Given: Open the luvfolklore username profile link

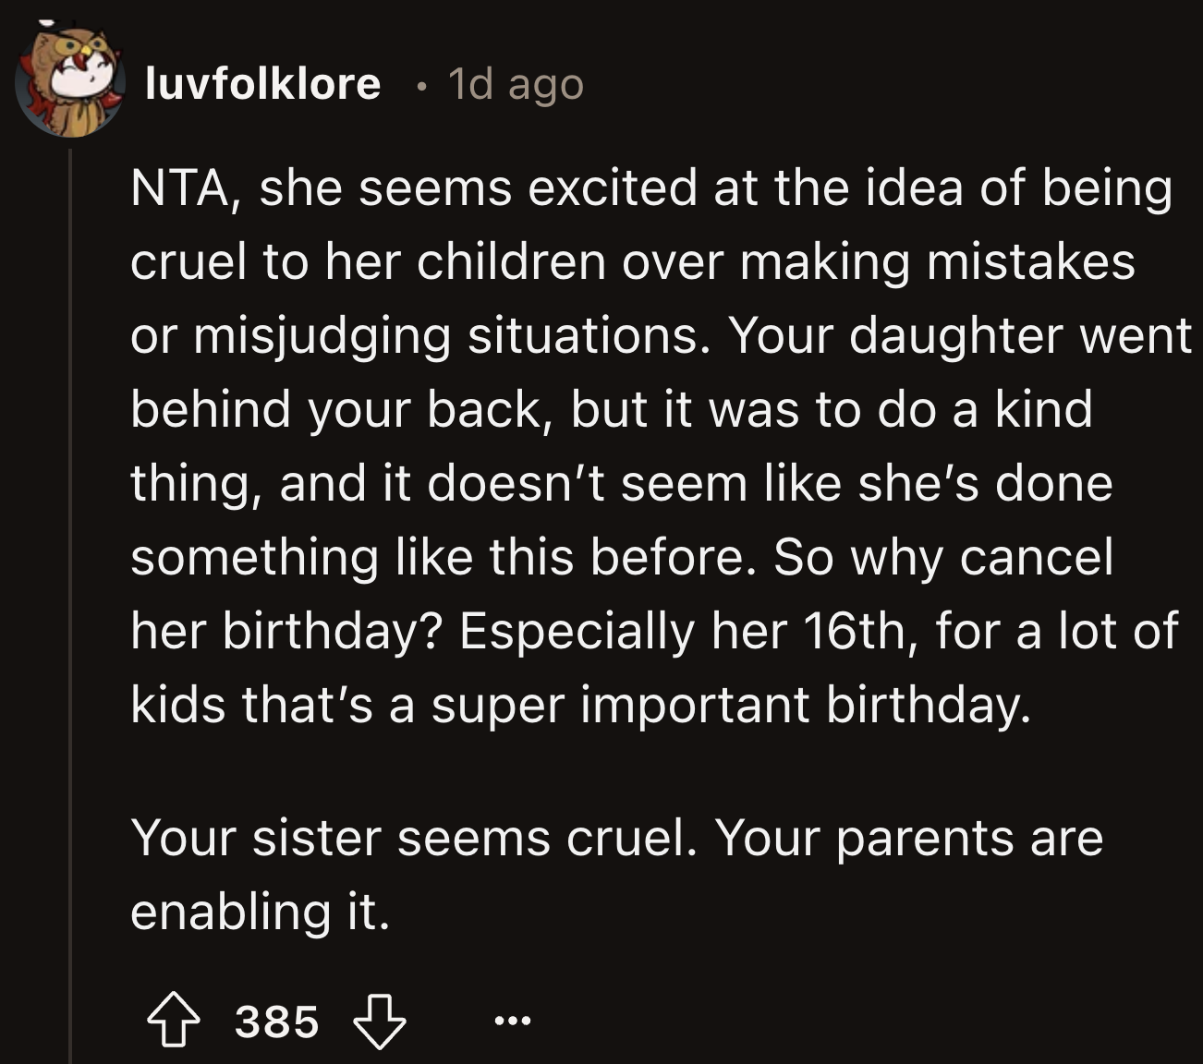Looking at the screenshot, I should pyautogui.click(x=263, y=84).
